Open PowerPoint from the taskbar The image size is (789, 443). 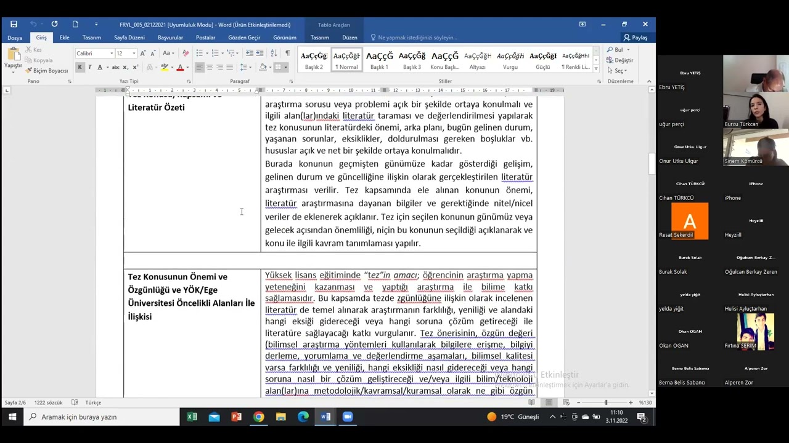point(236,417)
